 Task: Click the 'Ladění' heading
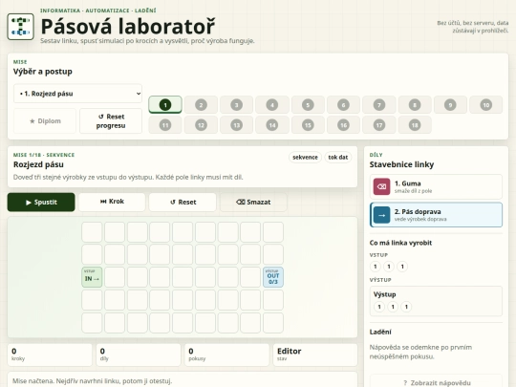coord(380,332)
